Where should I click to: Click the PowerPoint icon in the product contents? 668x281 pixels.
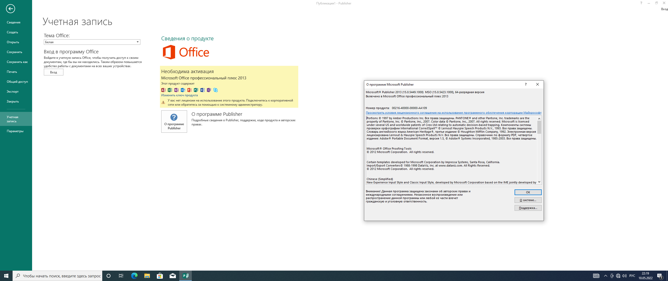189,90
